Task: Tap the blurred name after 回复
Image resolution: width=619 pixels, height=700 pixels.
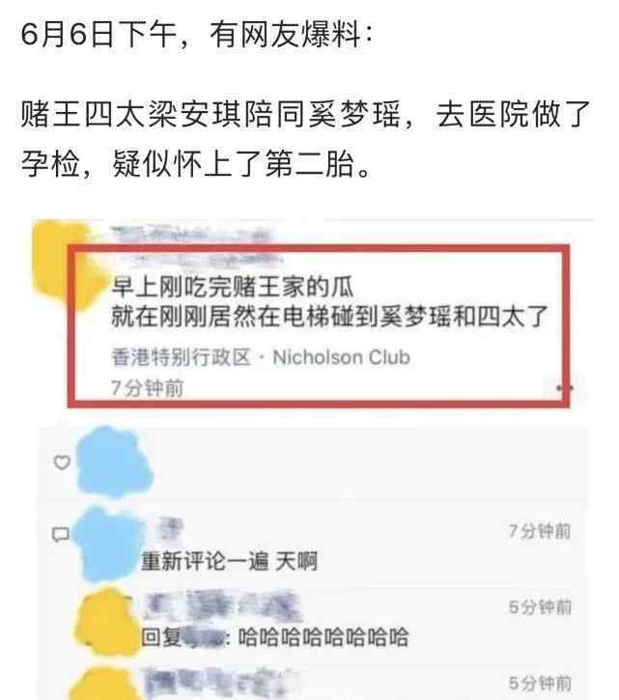Action: (x=203, y=637)
